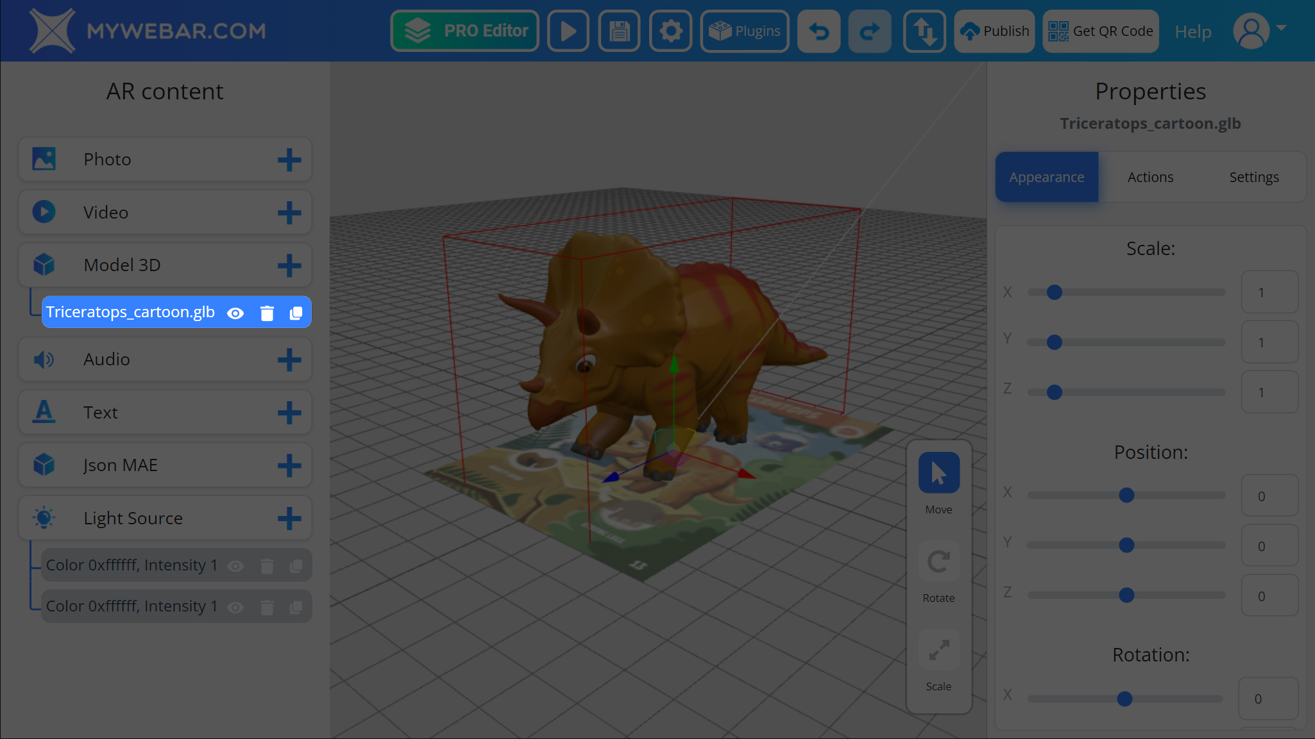The width and height of the screenshot is (1315, 739).
Task: Toggle visibility of the first light source
Action: (x=235, y=566)
